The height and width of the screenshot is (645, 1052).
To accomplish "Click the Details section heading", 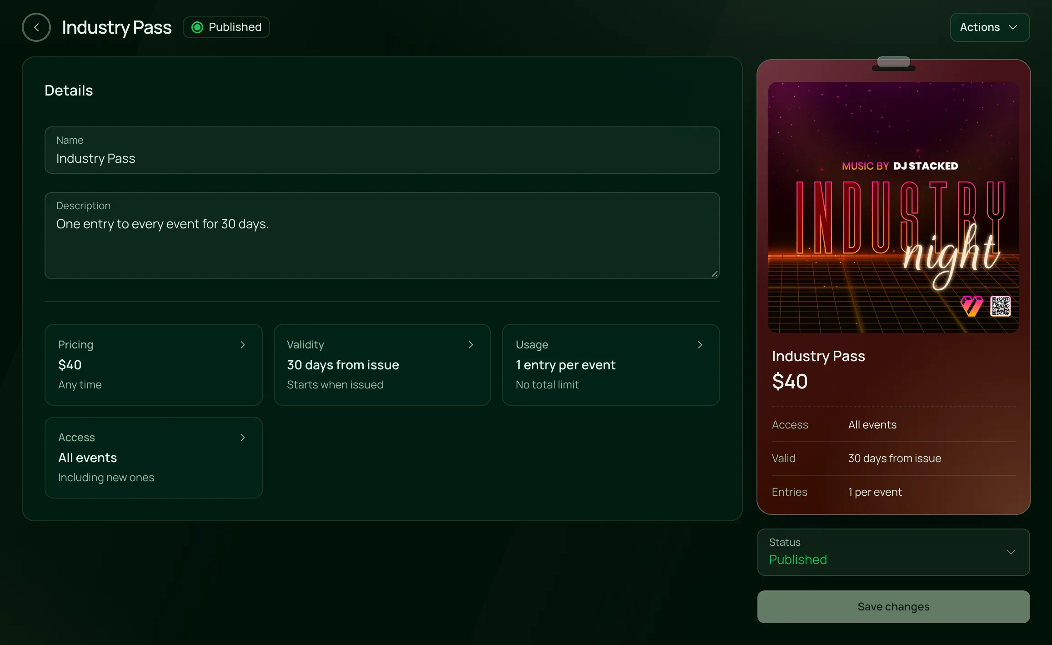I will tap(69, 91).
